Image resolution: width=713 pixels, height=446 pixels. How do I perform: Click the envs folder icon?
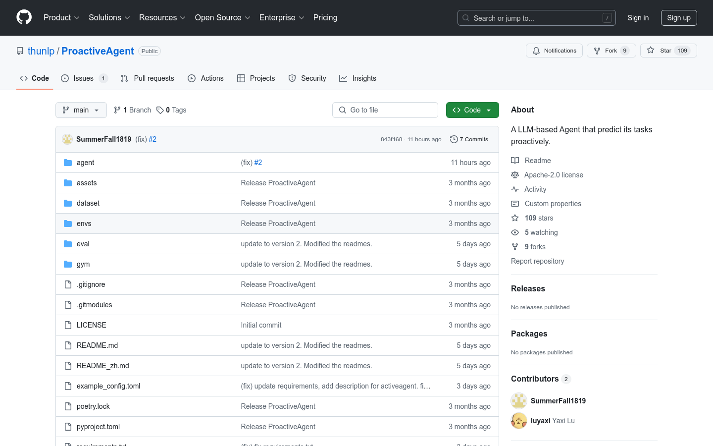click(68, 223)
